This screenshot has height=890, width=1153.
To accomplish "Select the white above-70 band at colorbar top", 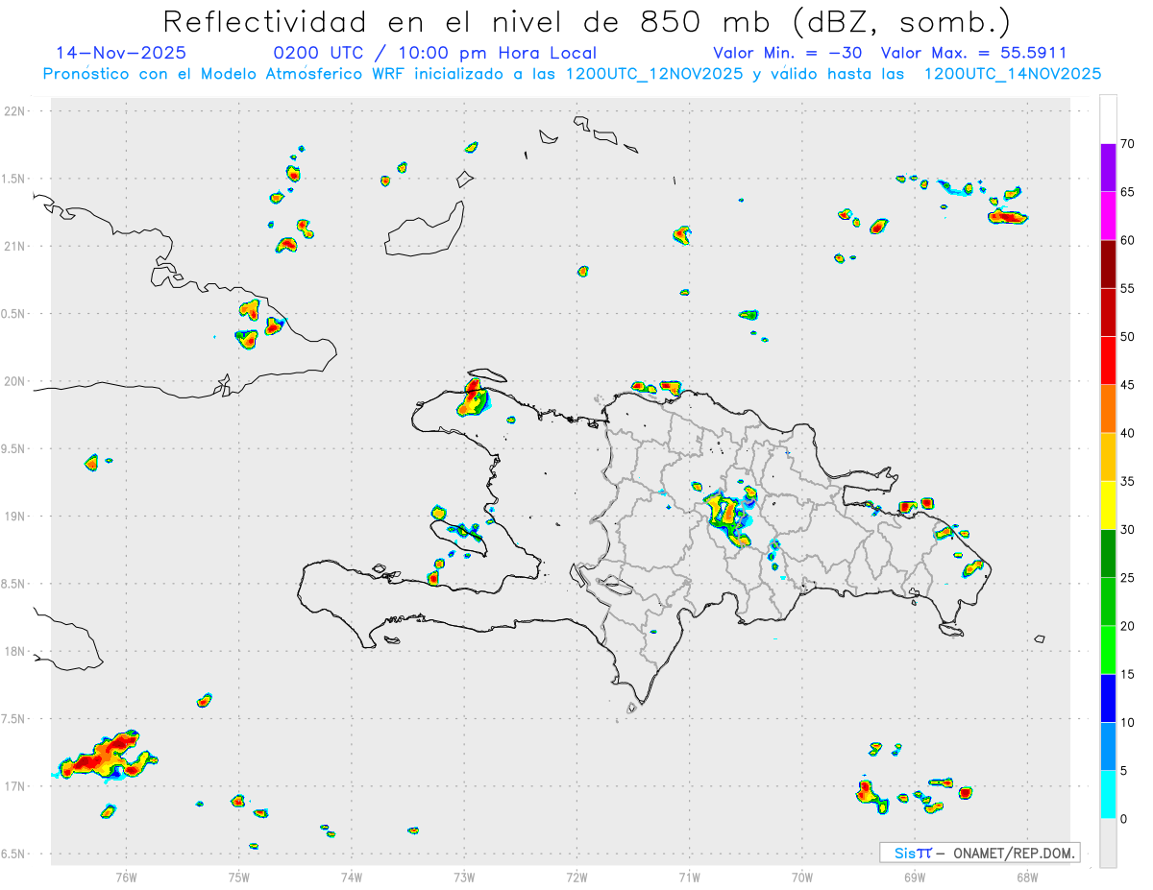I will coord(1108,119).
